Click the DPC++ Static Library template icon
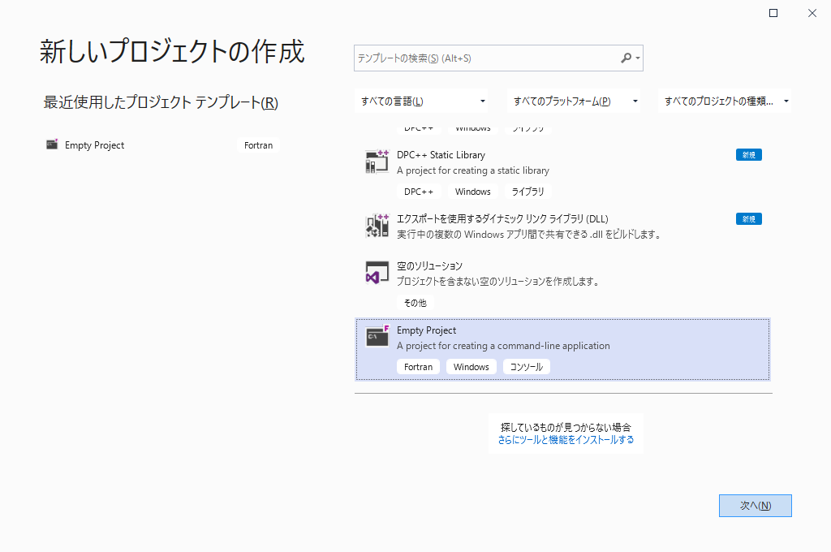Screen dimensions: 831x552 click(x=377, y=161)
